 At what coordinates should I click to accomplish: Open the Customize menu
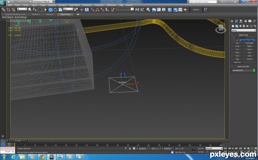[99, 5]
